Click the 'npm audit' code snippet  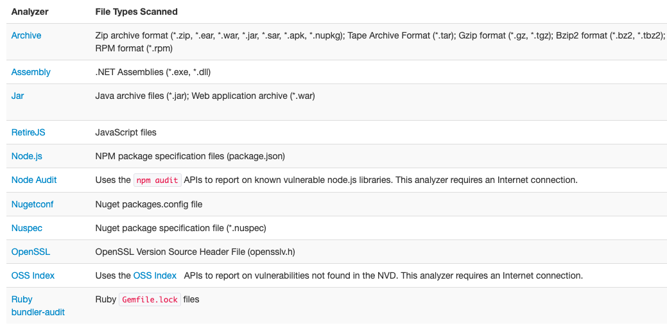pyautogui.click(x=157, y=180)
